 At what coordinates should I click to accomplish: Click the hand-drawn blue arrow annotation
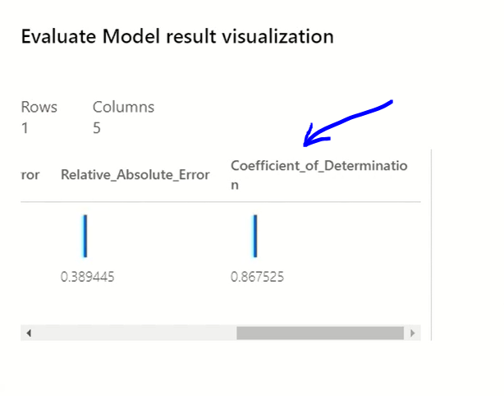tap(348, 123)
